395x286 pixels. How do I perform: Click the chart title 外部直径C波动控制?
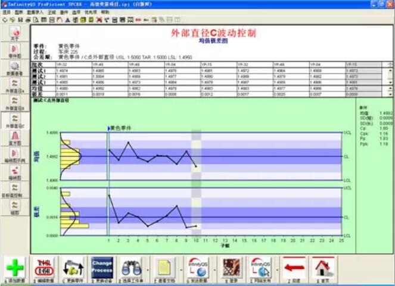point(213,33)
